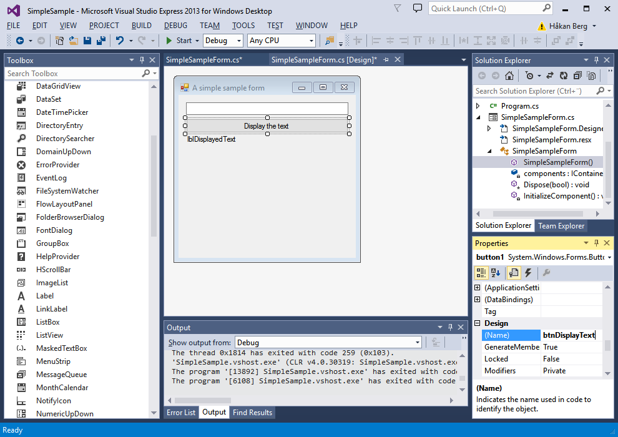This screenshot has width=618, height=437.
Task: Click the magnifier icon in the Search Toolbox box
Action: click(146, 73)
